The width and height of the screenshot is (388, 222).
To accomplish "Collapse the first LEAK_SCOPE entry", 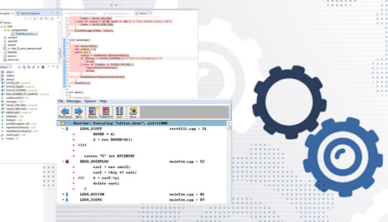I will [62, 128].
